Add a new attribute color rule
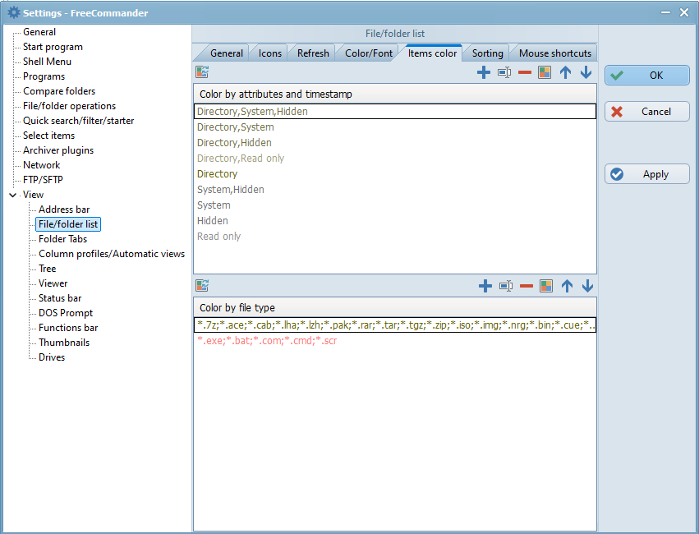 click(x=483, y=72)
